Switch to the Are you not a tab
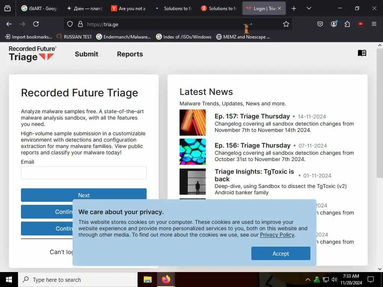This screenshot has width=383, height=287. point(129,9)
